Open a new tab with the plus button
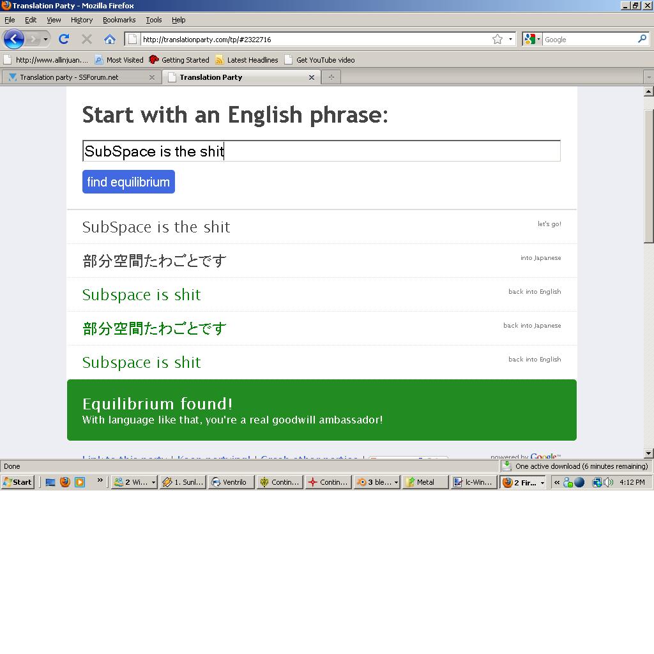This screenshot has height=654, width=654. pyautogui.click(x=331, y=77)
